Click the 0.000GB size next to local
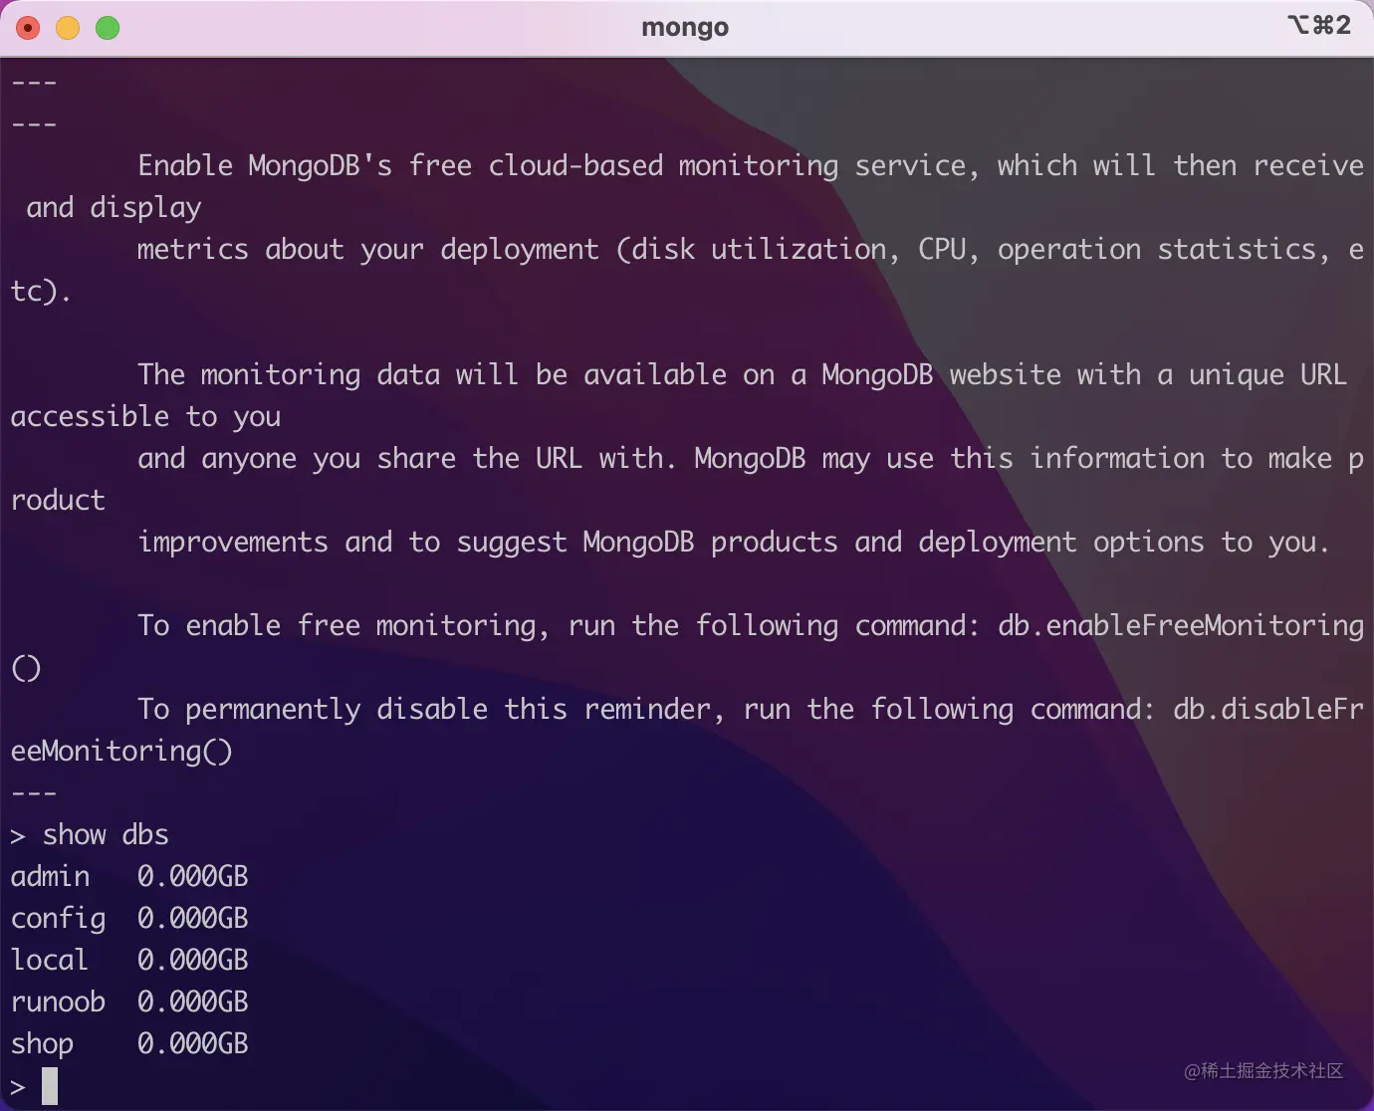 coord(193,960)
